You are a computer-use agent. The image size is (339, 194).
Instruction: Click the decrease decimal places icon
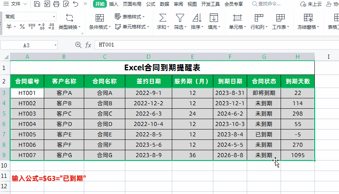[x=51, y=27]
